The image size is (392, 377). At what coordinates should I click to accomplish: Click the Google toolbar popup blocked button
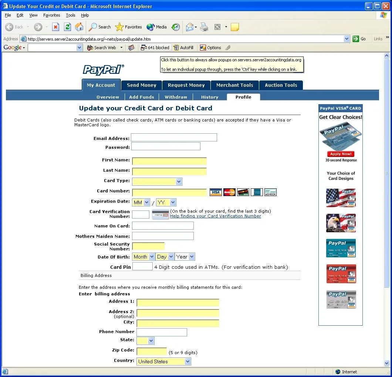[x=155, y=48]
